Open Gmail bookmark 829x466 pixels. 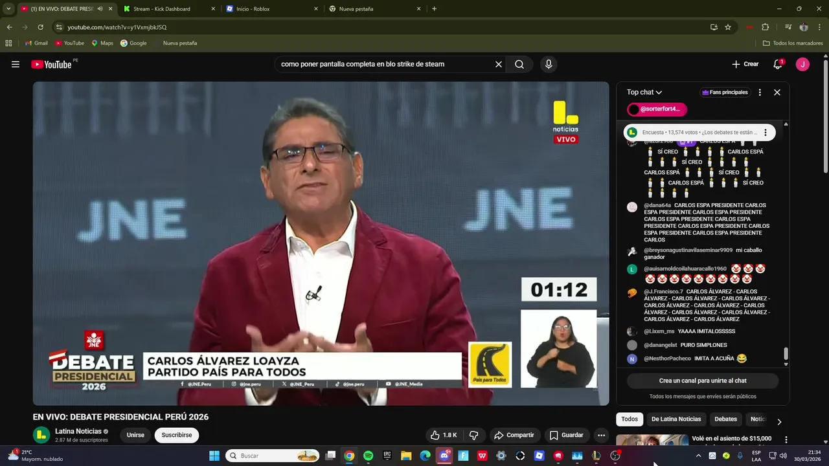tap(36, 43)
